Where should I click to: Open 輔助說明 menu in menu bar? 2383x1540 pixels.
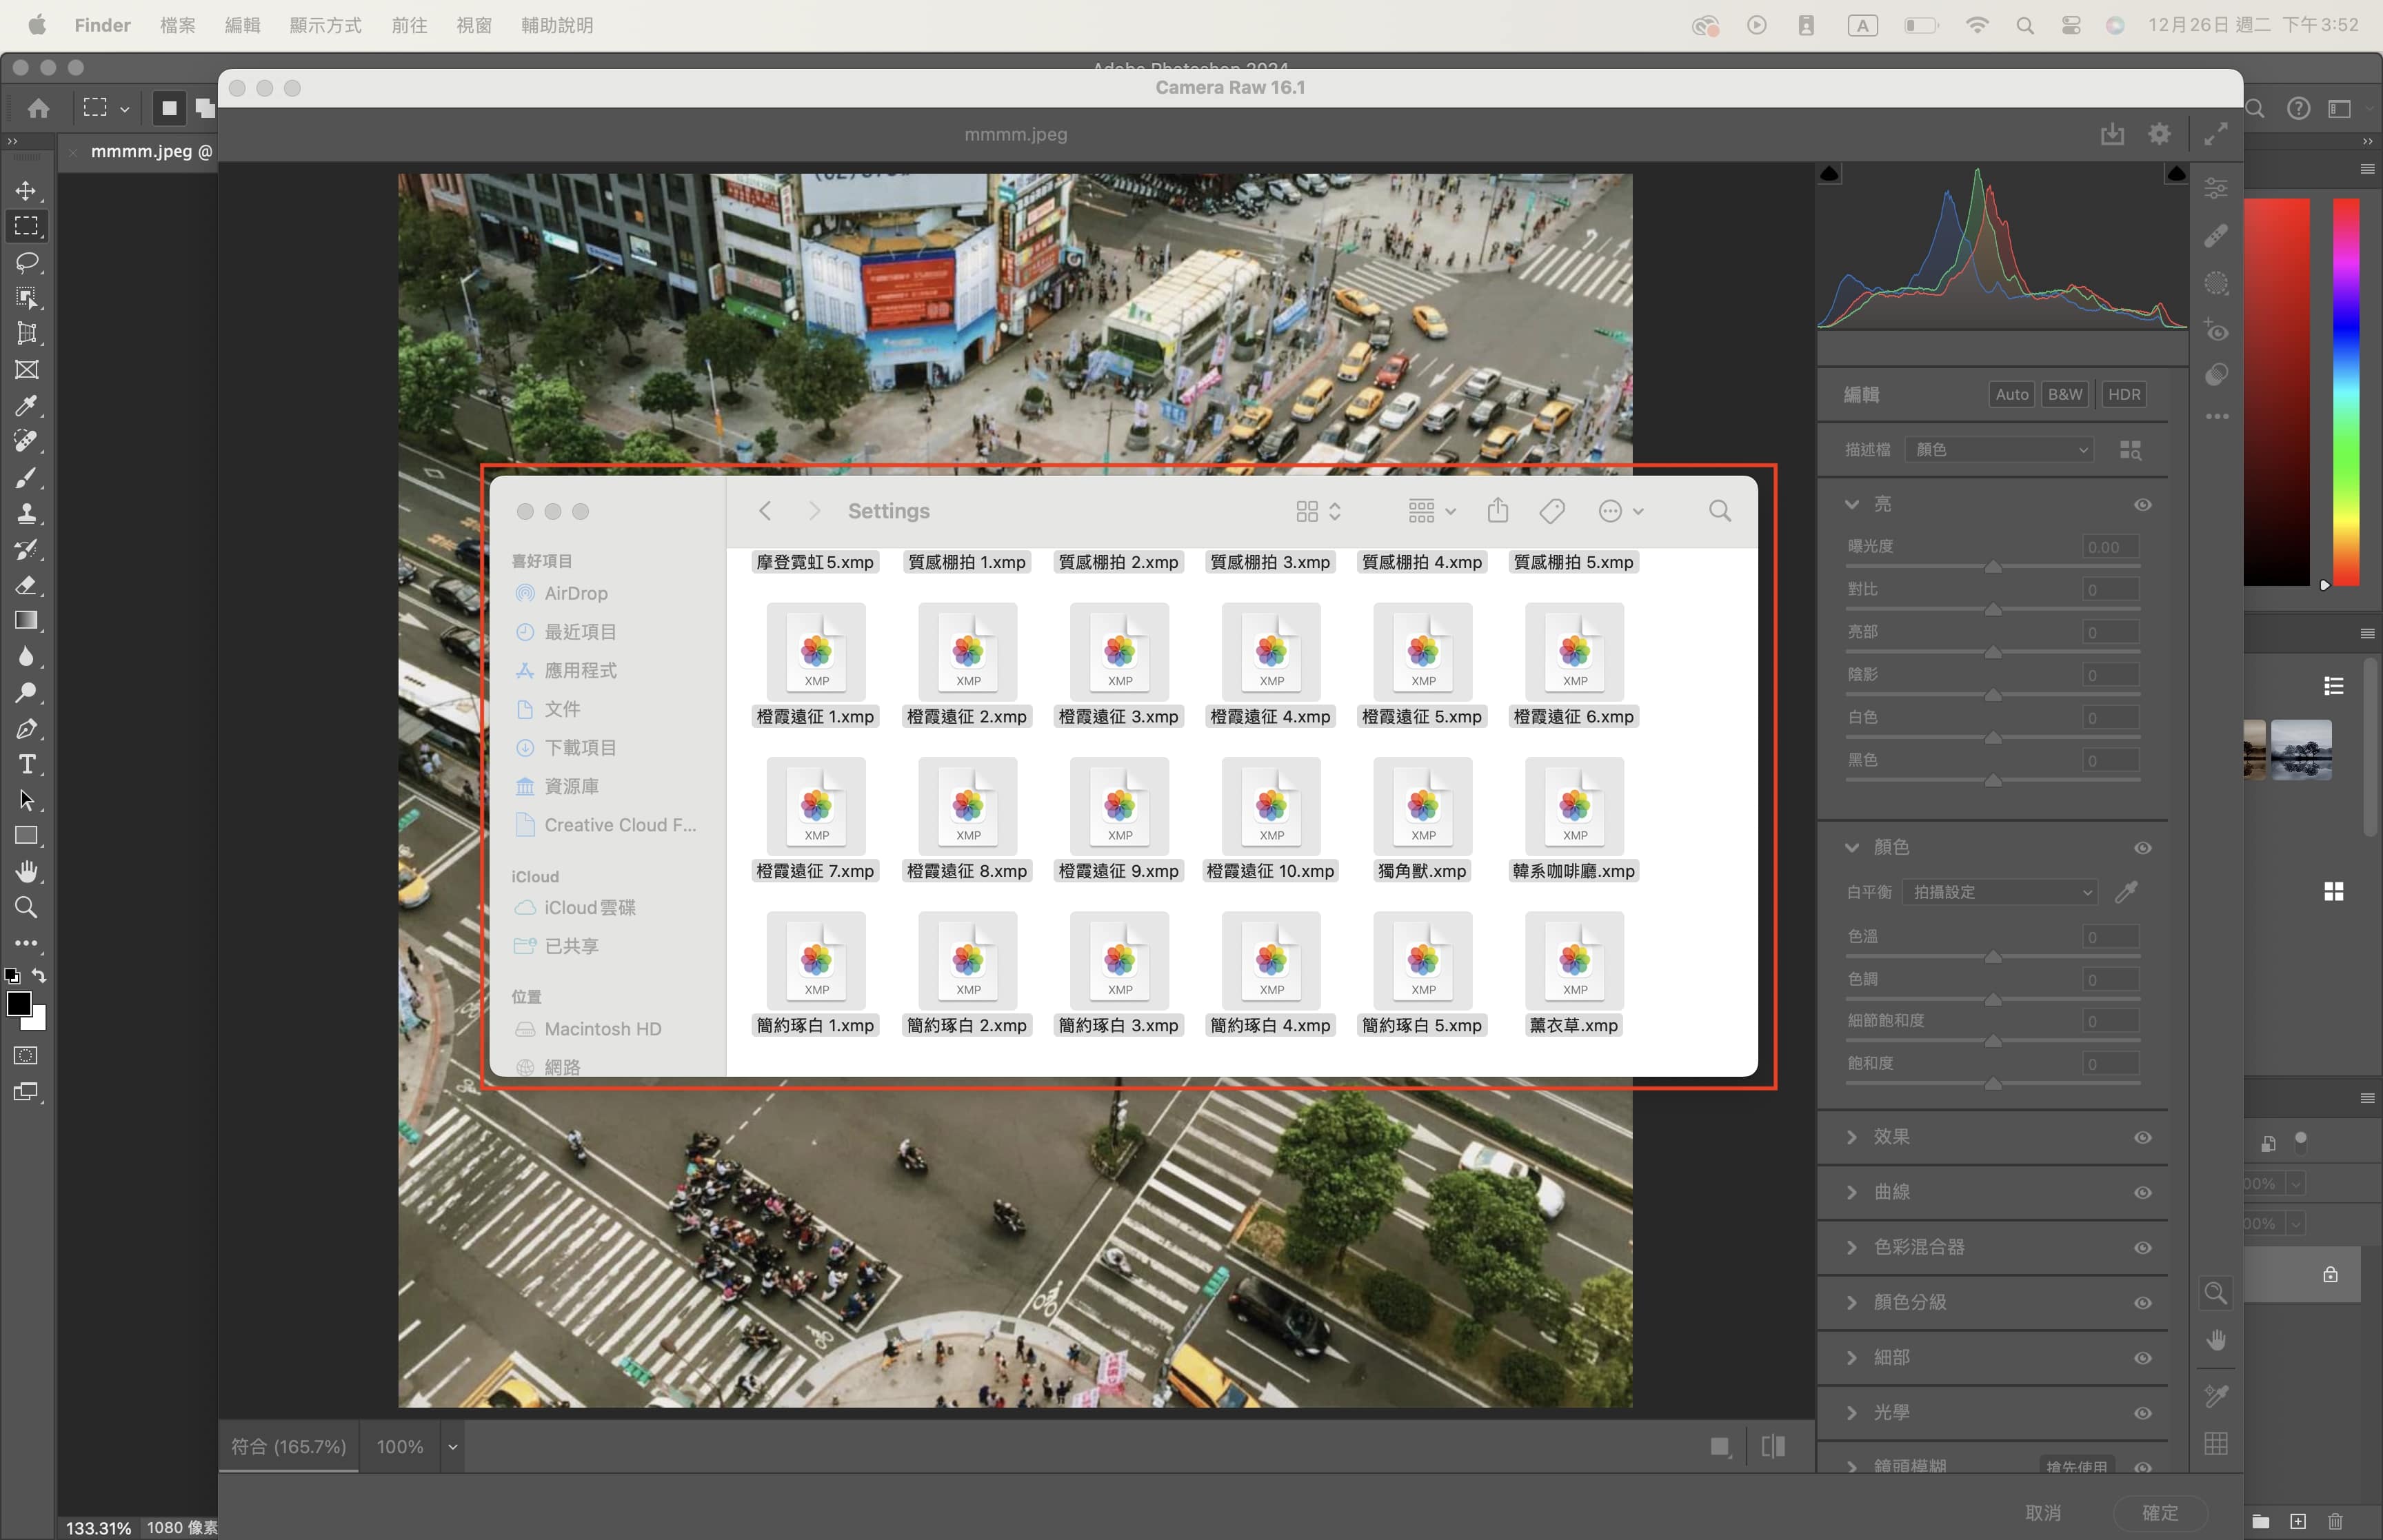[557, 25]
